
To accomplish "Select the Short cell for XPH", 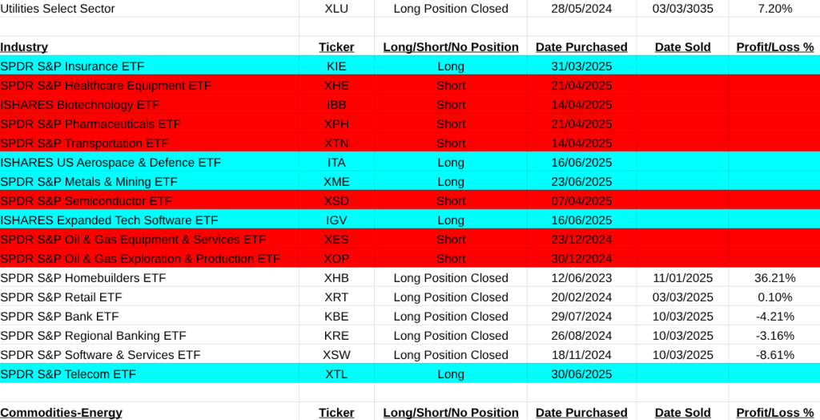I will pyautogui.click(x=451, y=124).
